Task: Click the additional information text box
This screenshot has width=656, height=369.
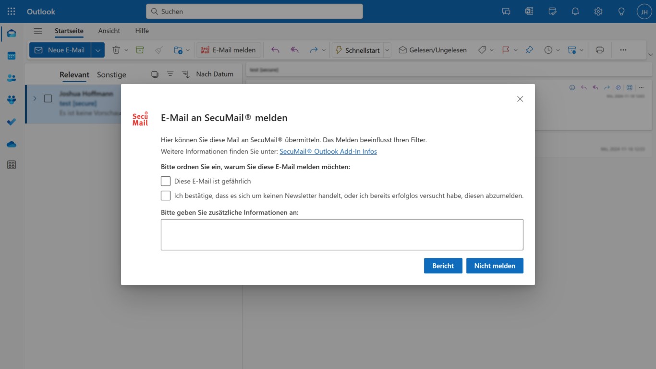Action: coord(341,234)
